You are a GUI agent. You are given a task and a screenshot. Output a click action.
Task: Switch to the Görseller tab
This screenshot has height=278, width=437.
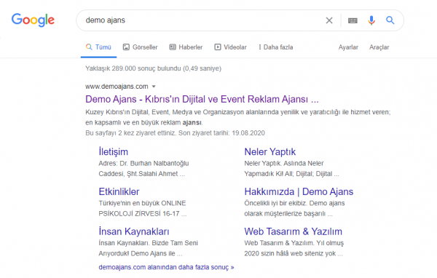(140, 47)
